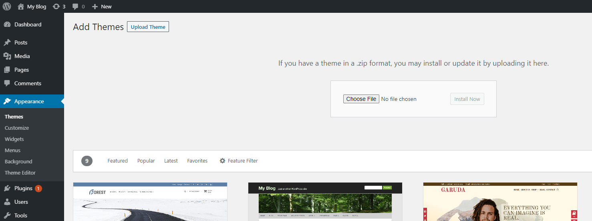Switch to the Favorites tab

[x=197, y=161]
